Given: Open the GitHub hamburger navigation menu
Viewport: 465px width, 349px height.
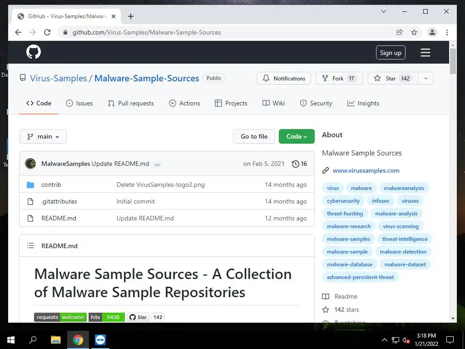Looking at the screenshot, I should click(425, 53).
